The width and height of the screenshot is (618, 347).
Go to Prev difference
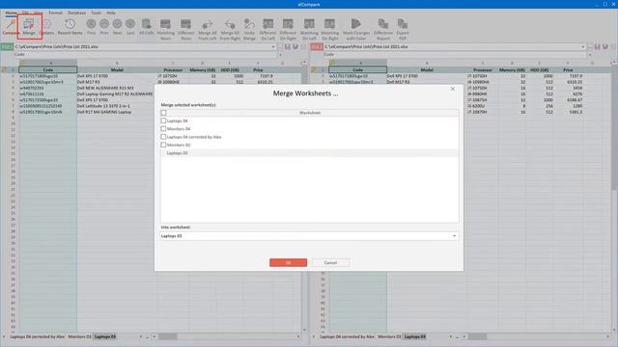(104, 27)
